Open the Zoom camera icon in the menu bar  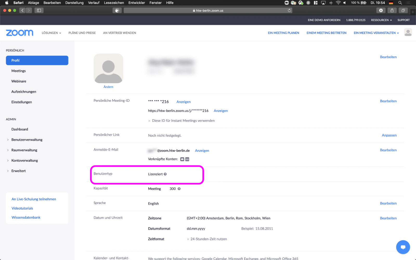(x=287, y=3)
